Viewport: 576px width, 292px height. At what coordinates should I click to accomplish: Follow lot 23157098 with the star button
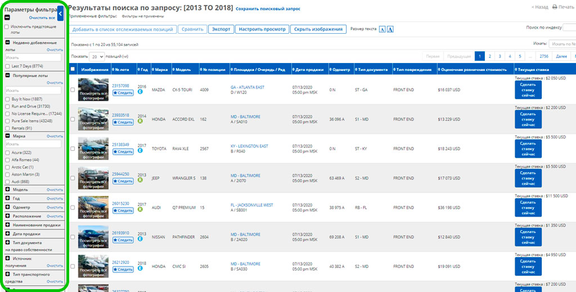[x=123, y=93]
